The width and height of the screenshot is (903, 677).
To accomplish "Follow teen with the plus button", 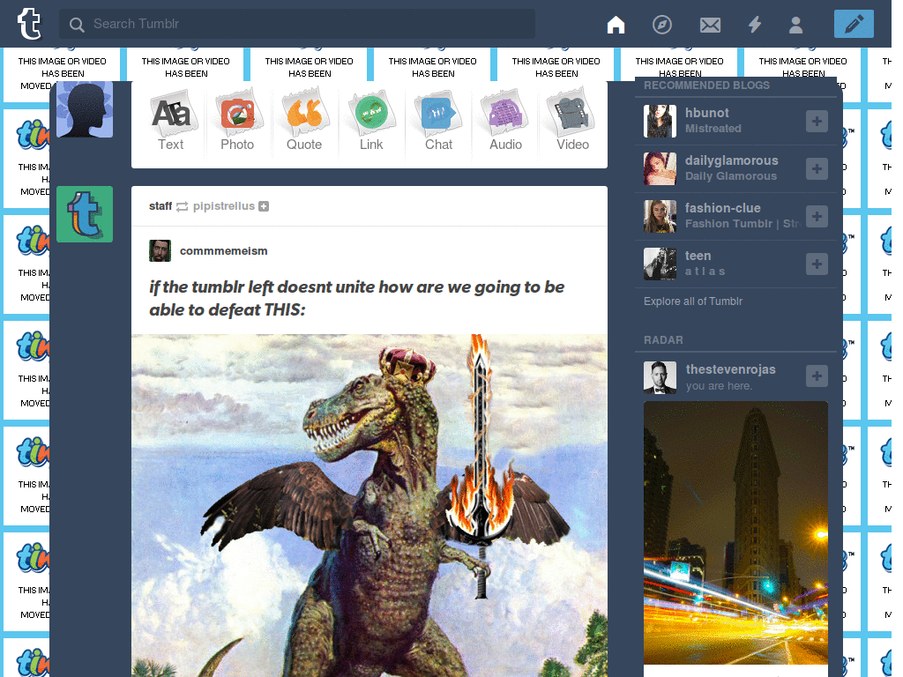I will coord(817,264).
